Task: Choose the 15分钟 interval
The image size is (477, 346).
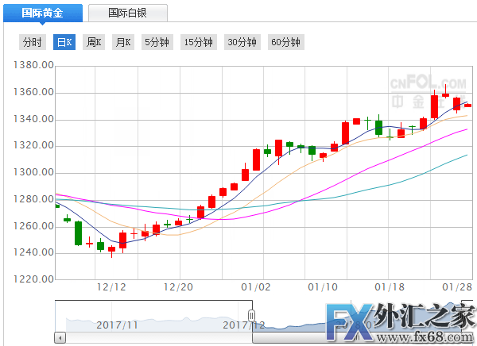Action: 199,42
